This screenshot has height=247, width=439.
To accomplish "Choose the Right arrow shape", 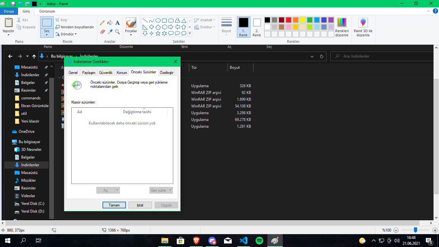I will (x=171, y=27).
